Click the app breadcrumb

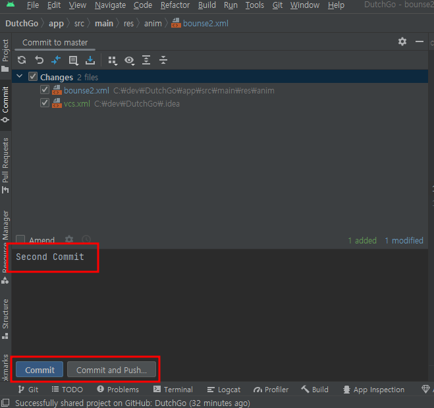coord(56,23)
